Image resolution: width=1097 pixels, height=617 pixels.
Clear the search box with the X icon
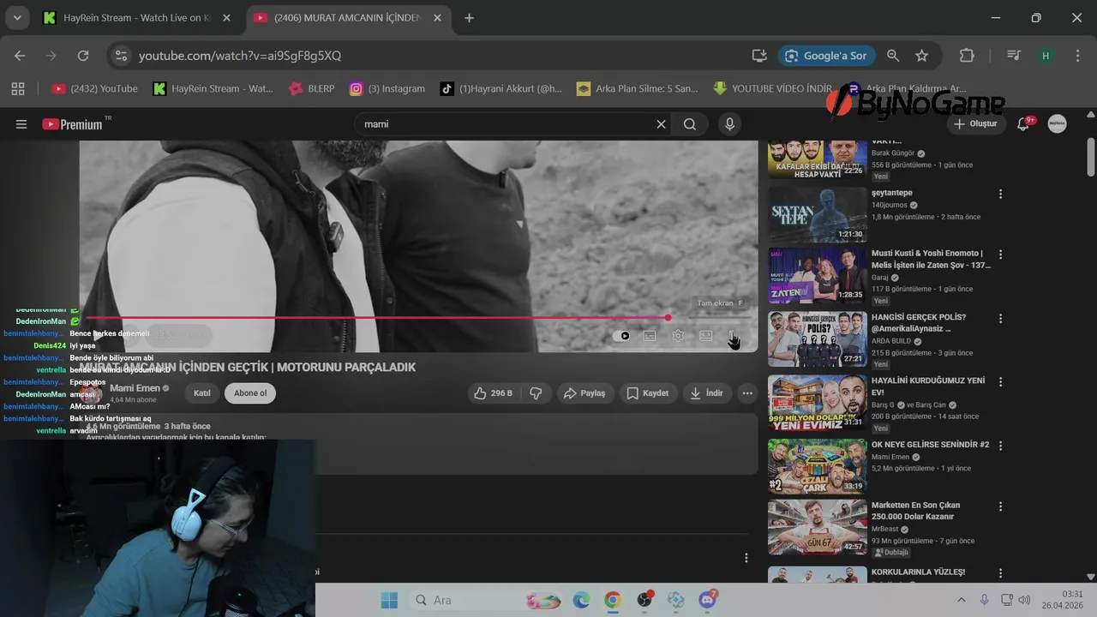(661, 124)
